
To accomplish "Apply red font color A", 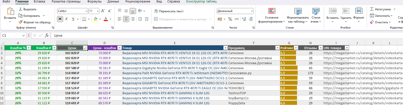I will tap(106, 19).
